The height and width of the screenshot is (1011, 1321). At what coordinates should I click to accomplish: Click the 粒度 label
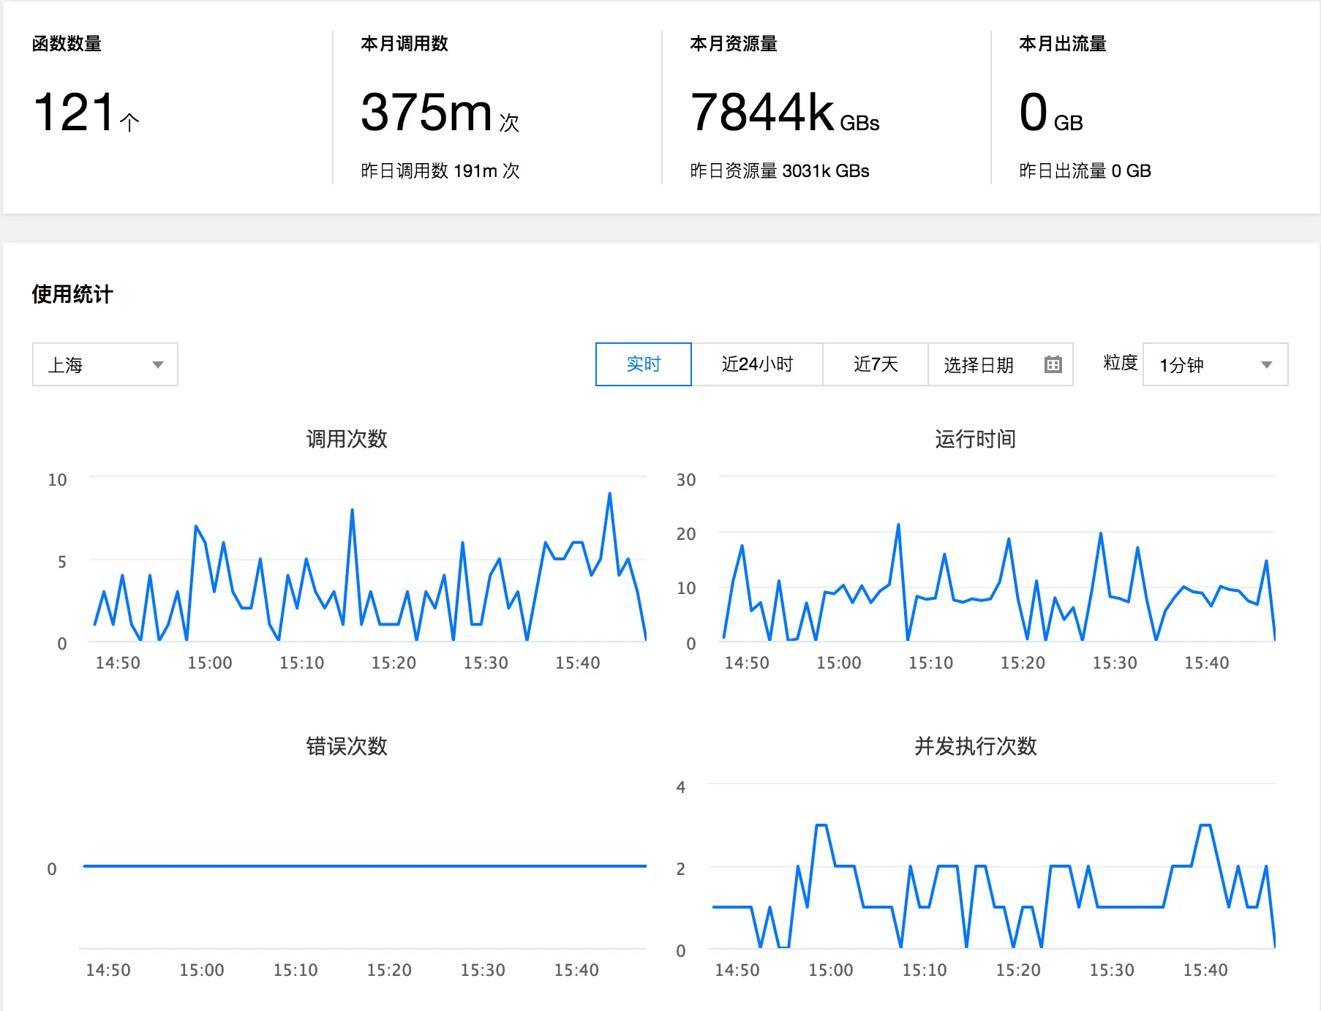(x=1120, y=363)
